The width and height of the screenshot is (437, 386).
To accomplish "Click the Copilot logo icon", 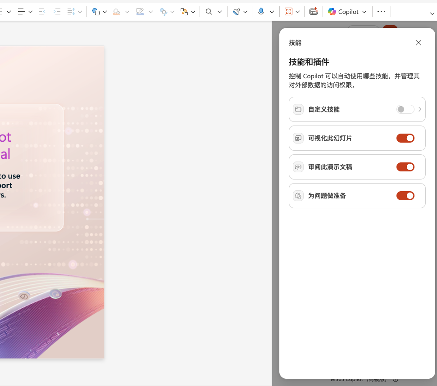I will tap(332, 12).
